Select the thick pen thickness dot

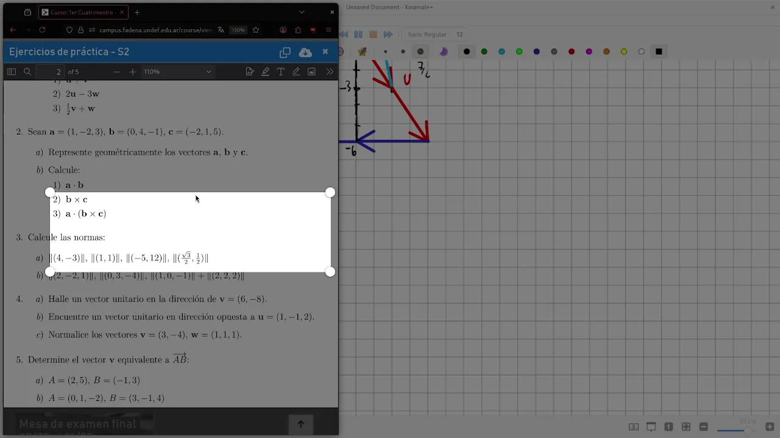420,52
